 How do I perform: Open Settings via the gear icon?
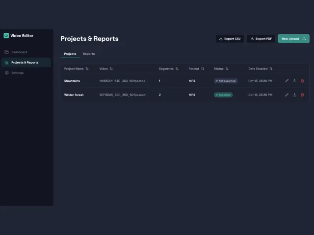(x=6, y=73)
